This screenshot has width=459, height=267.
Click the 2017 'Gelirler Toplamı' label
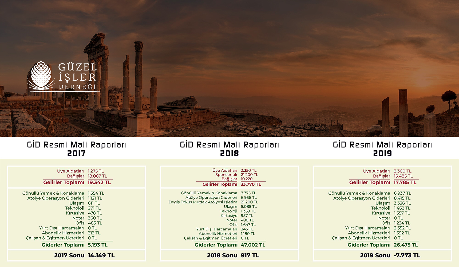point(64,183)
